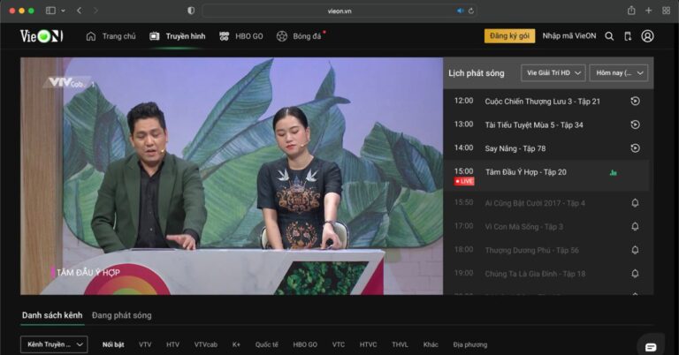
Task: Switch to Đang phát sóng tab
Action: (121, 315)
